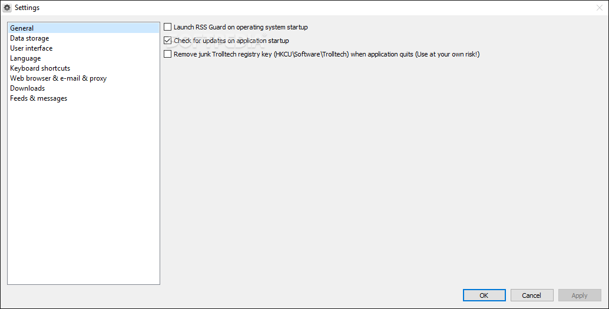Close the Settings window
Screen dimensions: 609x309
(x=600, y=8)
